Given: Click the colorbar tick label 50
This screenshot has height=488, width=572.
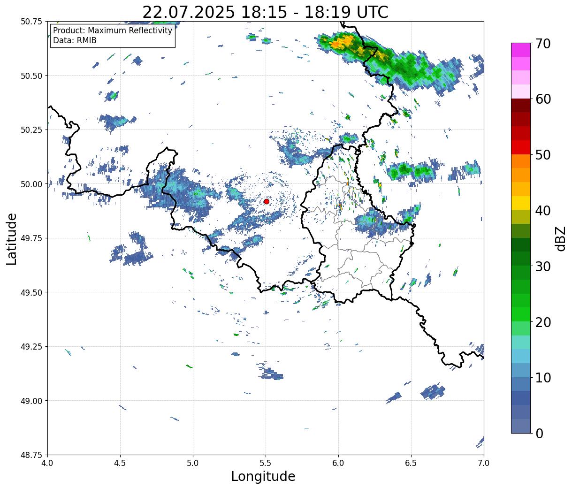Looking at the screenshot, I should coord(543,155).
